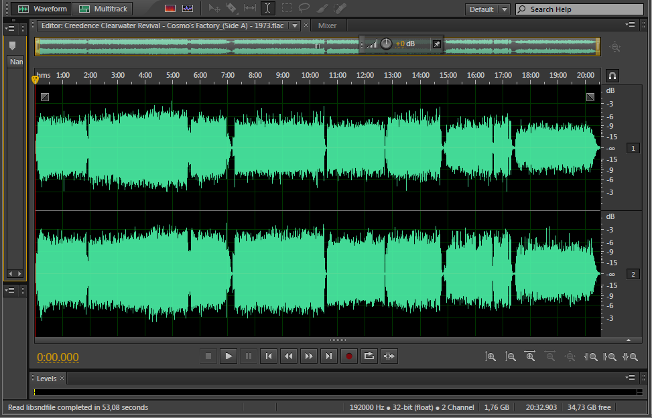
Task: Switch to Multitrack view
Action: (x=103, y=9)
